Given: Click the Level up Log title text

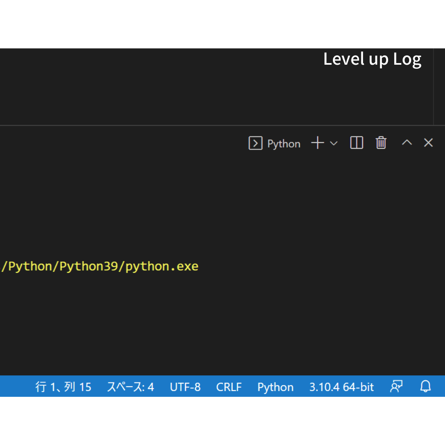Looking at the screenshot, I should coord(372,59).
